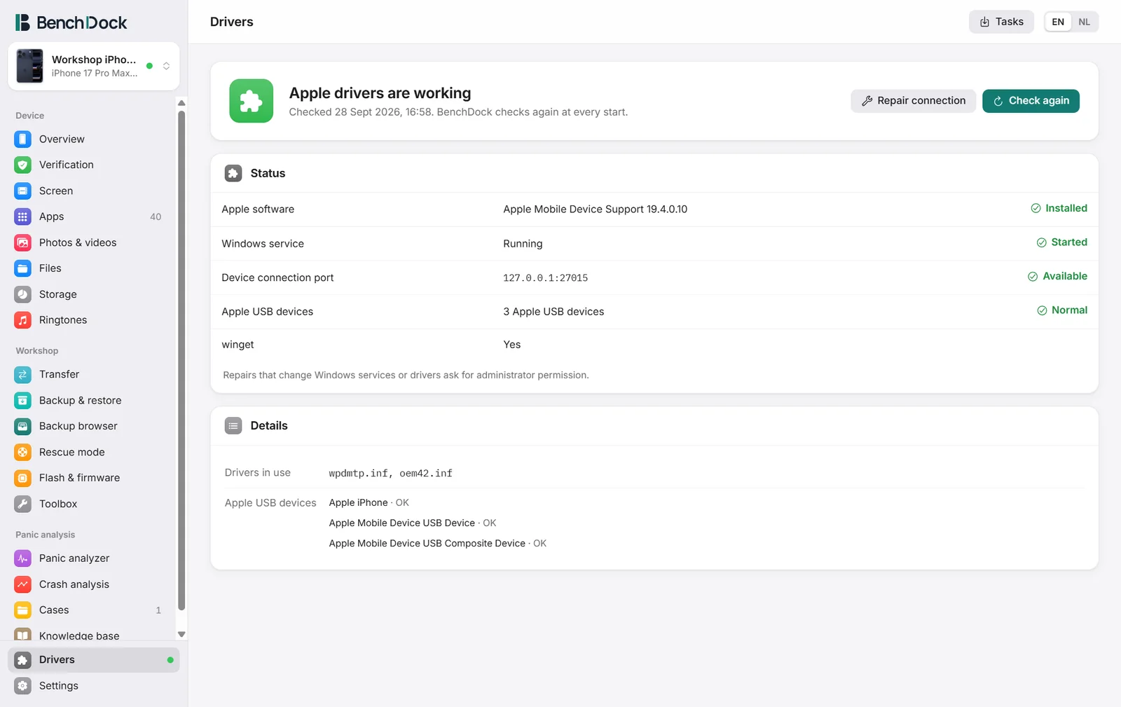Click the iPhone device thumbnail
This screenshot has width=1121, height=707.
pyautogui.click(x=29, y=66)
